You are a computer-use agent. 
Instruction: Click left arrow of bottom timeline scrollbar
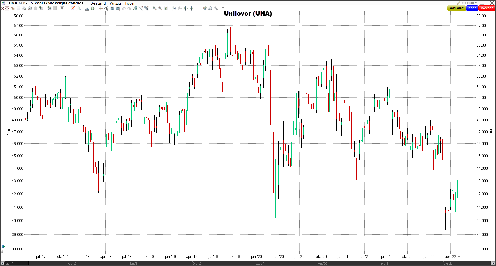pos(2,263)
